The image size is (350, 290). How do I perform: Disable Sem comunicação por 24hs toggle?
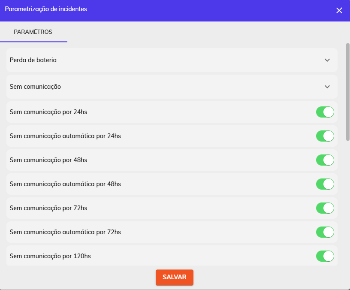325,112
